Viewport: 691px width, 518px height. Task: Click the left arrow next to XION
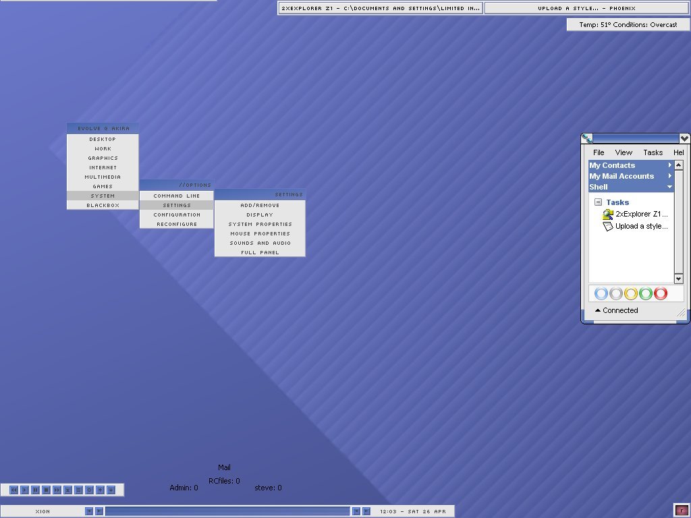pos(89,511)
